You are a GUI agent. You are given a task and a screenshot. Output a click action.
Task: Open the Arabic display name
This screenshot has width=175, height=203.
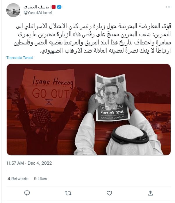point(36,7)
